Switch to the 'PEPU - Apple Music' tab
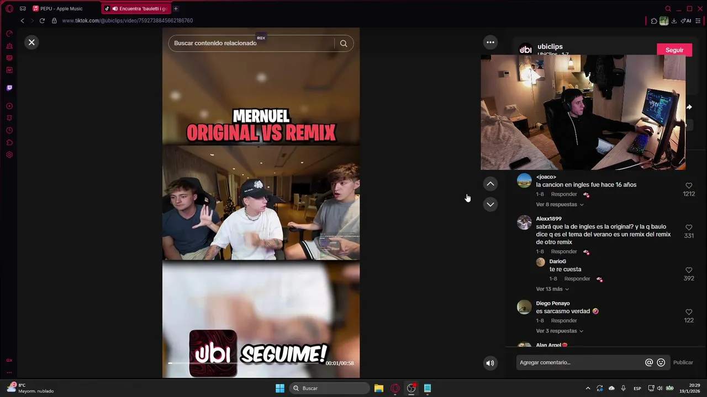 (x=64, y=8)
